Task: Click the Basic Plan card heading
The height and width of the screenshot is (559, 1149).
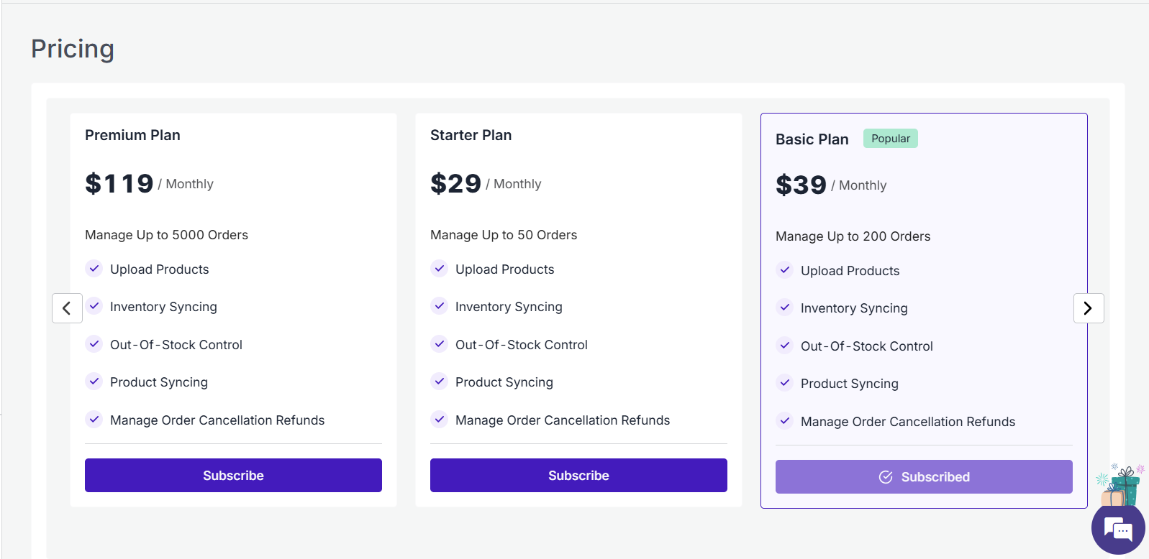Action: (x=812, y=139)
